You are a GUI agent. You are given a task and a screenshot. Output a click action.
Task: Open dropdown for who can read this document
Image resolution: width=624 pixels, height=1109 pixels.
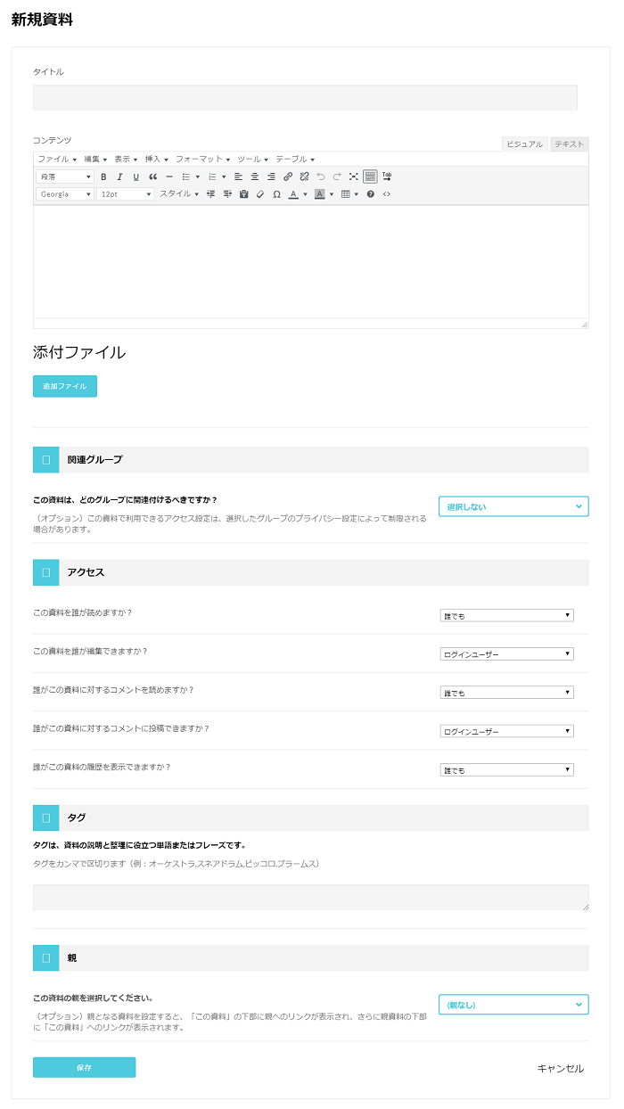click(x=507, y=615)
